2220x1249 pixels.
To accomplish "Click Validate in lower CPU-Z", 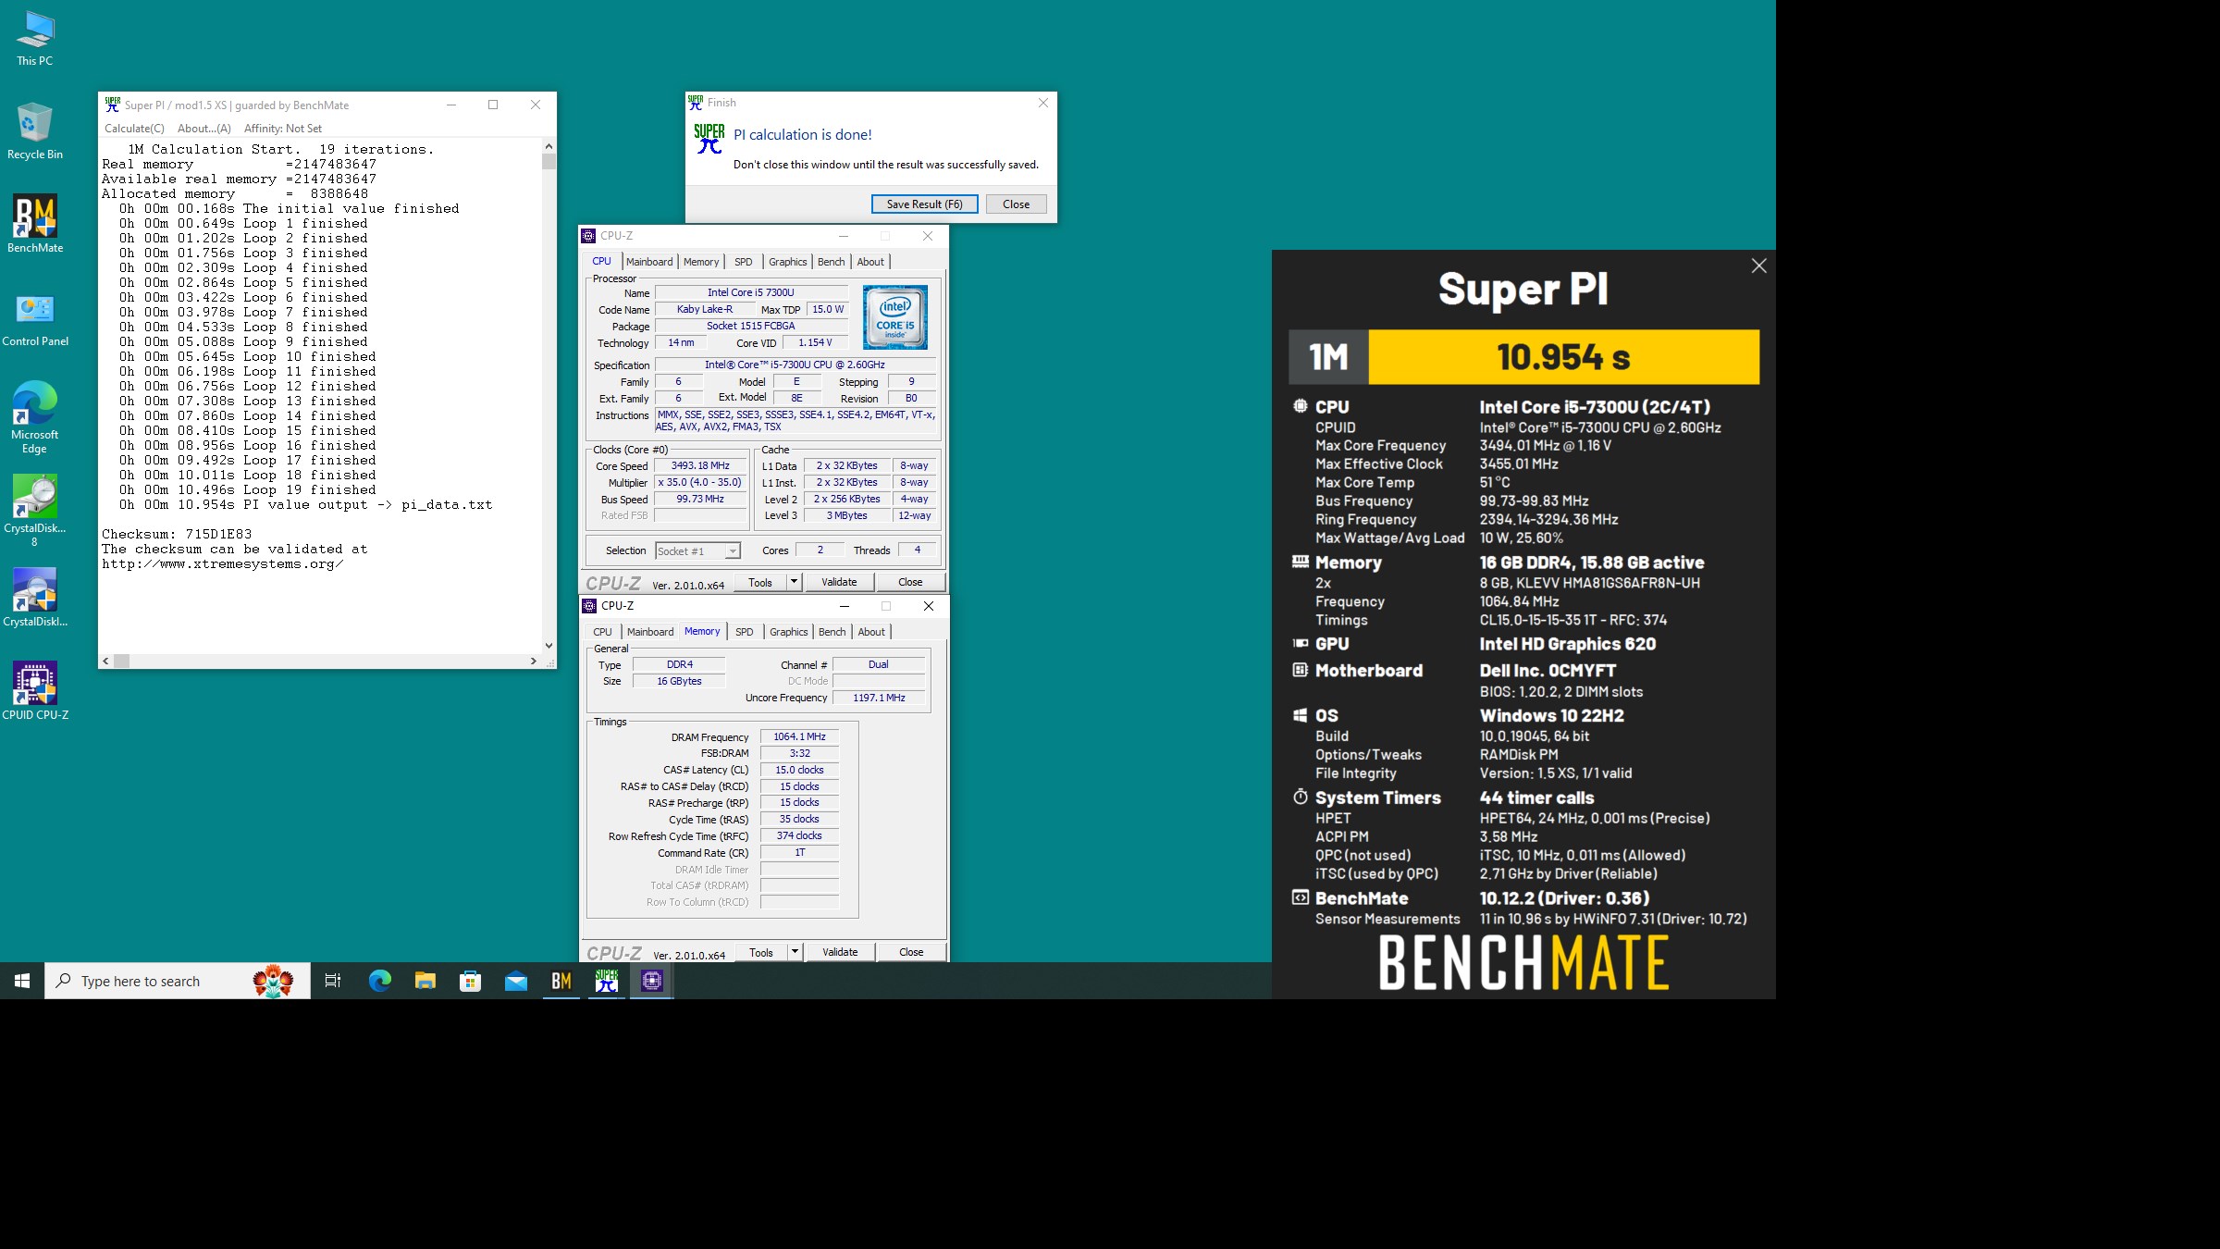I will click(840, 952).
